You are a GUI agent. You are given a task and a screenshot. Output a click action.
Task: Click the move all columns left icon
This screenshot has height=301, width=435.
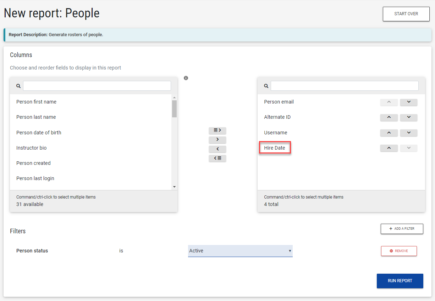pyautogui.click(x=217, y=158)
